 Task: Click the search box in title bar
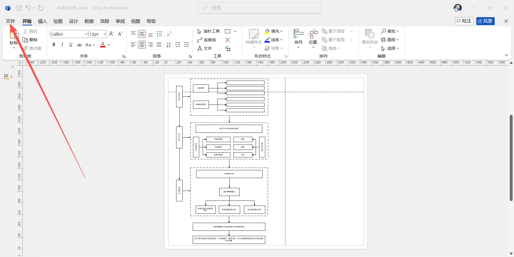[x=260, y=8]
